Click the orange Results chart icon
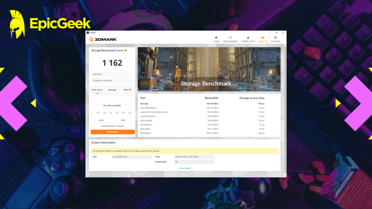The width and height of the screenshot is (372, 209). (263, 37)
